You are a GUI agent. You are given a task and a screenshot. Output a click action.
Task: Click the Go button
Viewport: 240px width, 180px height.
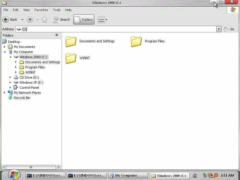[x=229, y=29]
